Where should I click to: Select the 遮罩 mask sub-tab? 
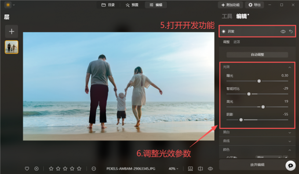237,42
